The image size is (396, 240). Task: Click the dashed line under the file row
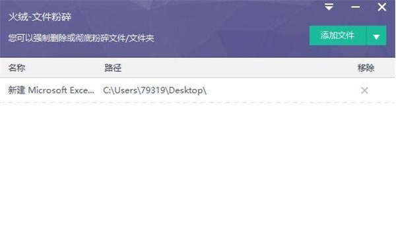coord(197,102)
